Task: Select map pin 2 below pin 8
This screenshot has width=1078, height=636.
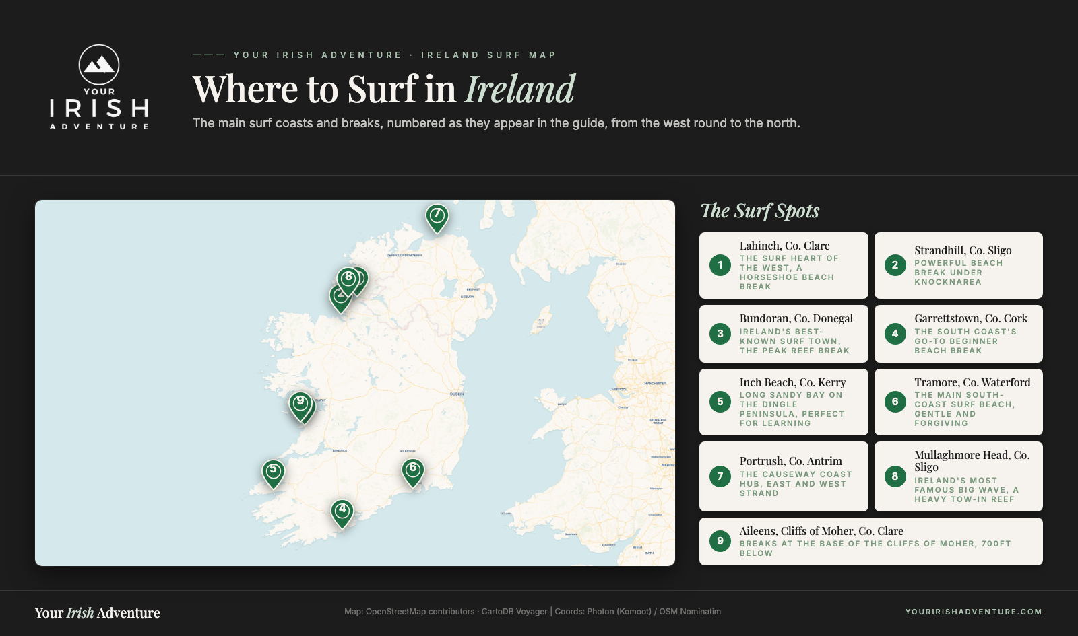Action: pyautogui.click(x=340, y=299)
